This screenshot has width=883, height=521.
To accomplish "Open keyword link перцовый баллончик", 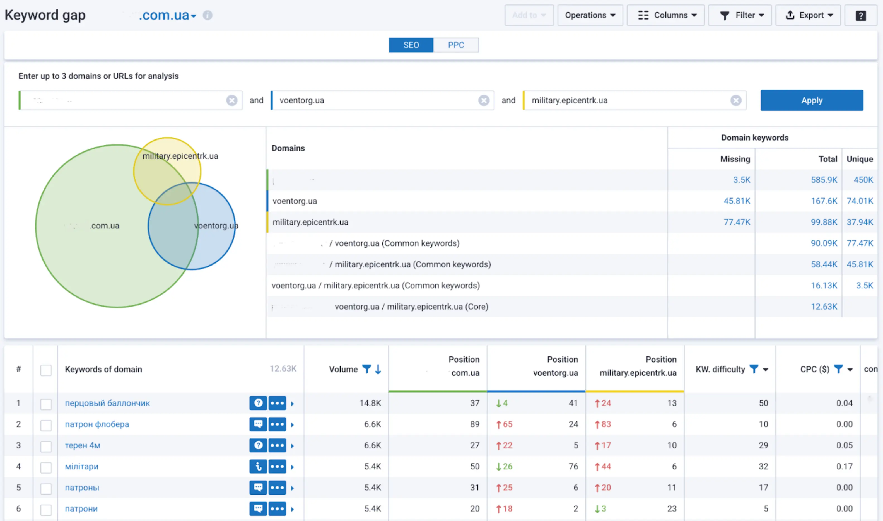I will coord(107,403).
